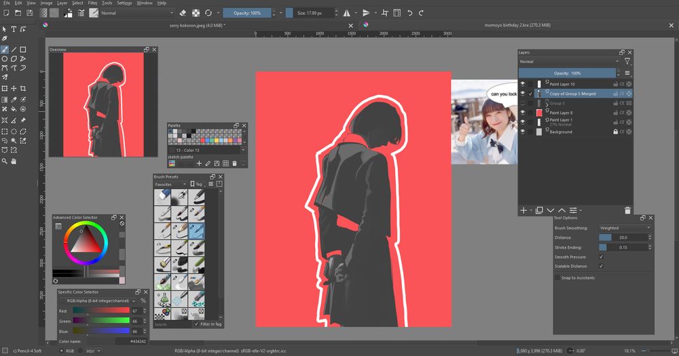The height and width of the screenshot is (356, 679).
Task: Select the Rectangle shape tool
Action: tap(23, 50)
